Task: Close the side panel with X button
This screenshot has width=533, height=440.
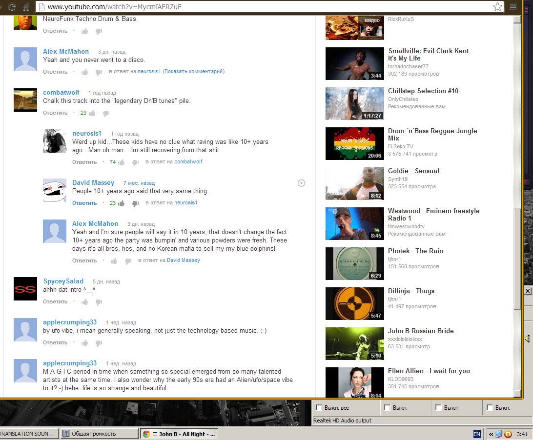Action: coord(528,291)
